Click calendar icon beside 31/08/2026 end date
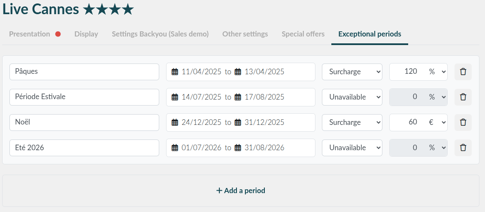Image resolution: width=485 pixels, height=212 pixels. (x=237, y=148)
